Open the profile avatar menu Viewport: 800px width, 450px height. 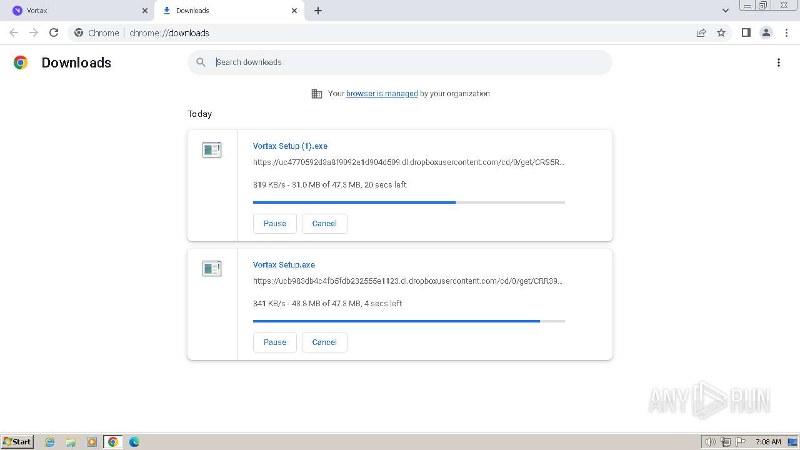point(766,32)
